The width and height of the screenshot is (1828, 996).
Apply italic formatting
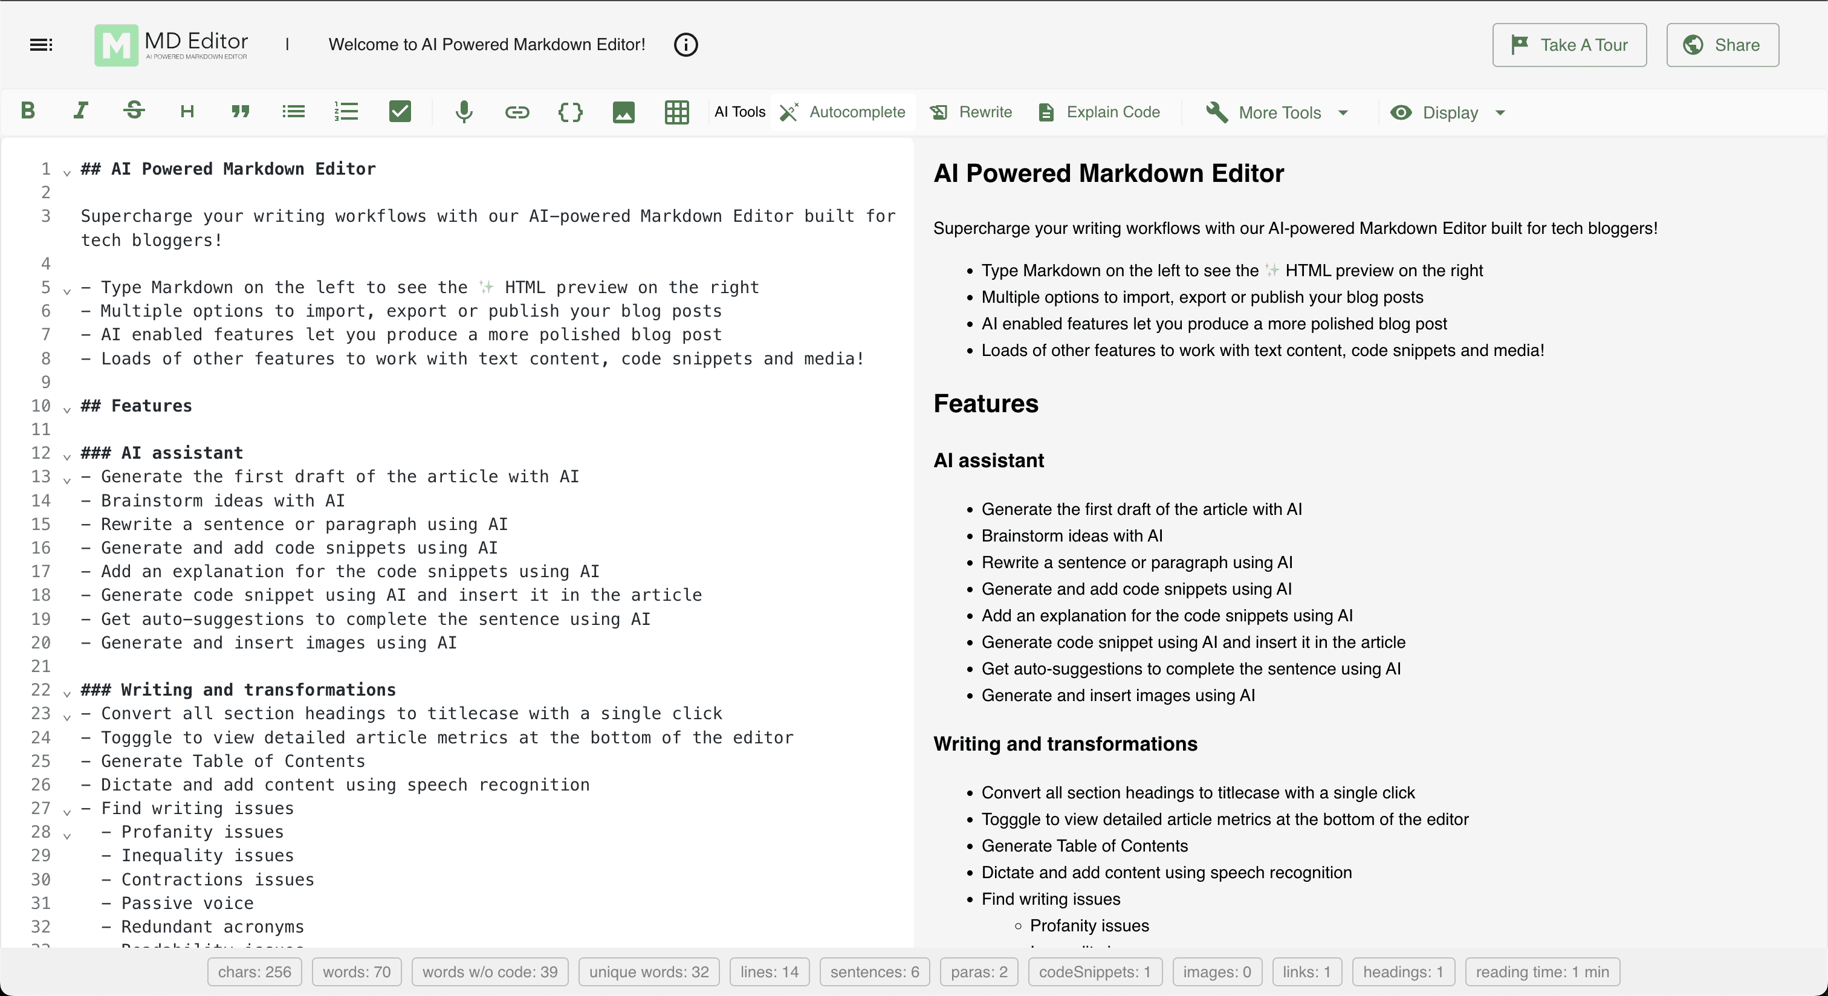point(80,111)
